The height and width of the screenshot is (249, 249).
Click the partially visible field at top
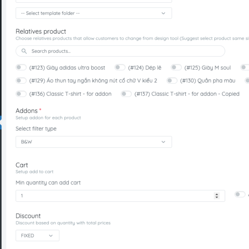click(x=93, y=1)
